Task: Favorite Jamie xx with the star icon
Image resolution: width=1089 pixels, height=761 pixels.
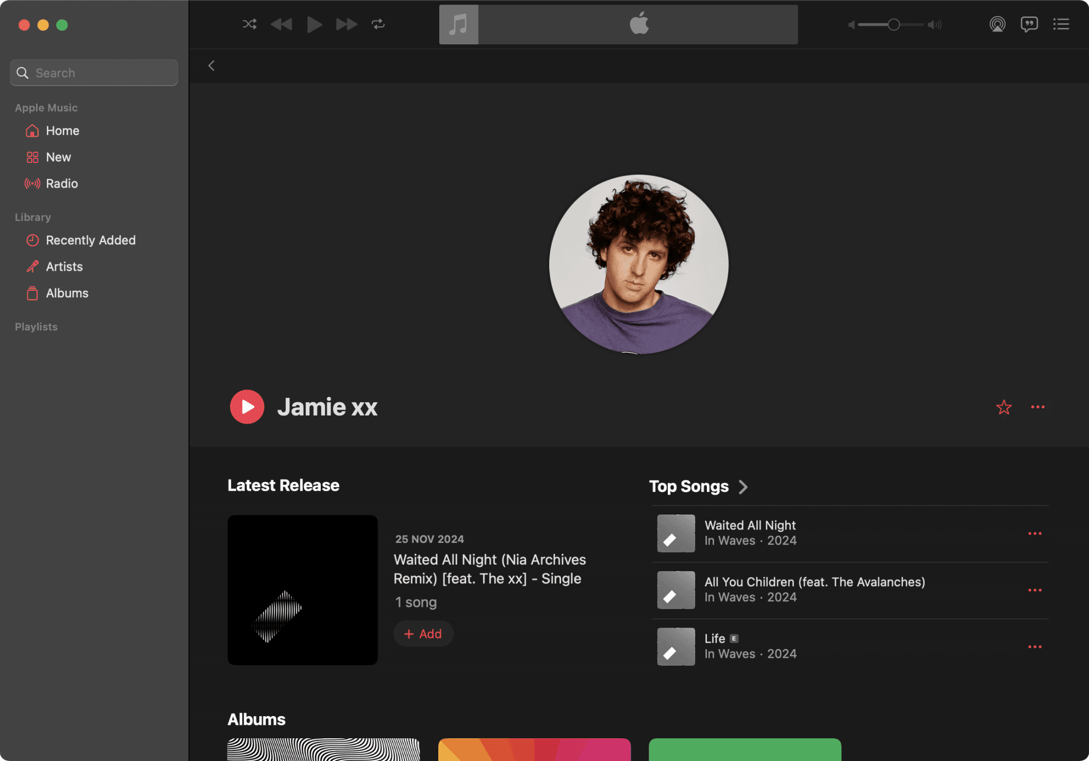Action: coord(1003,407)
